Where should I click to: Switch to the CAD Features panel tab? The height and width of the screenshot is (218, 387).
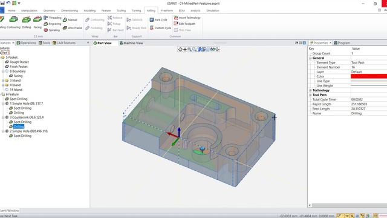click(64, 43)
